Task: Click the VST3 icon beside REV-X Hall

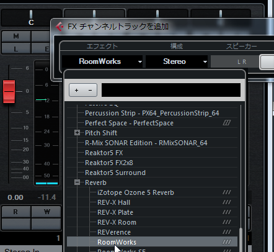Action: pos(227,202)
